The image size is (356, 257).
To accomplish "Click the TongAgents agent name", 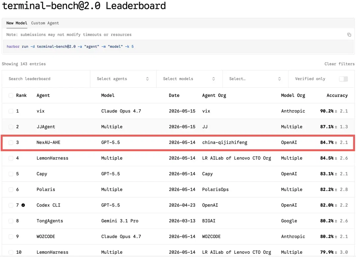I will [50, 221].
